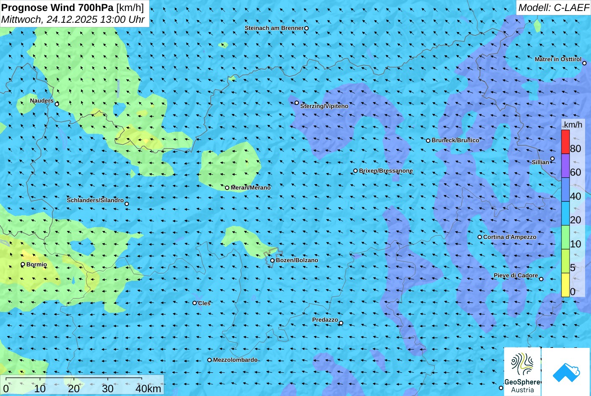
Task: Click the Predazzo location label
Action: [325, 320]
